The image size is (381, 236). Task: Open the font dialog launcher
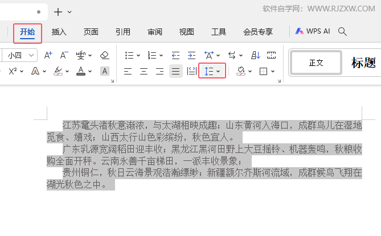(113, 81)
